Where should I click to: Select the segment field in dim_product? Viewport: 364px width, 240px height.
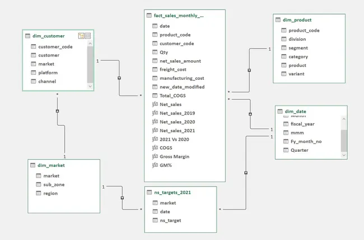click(x=298, y=48)
